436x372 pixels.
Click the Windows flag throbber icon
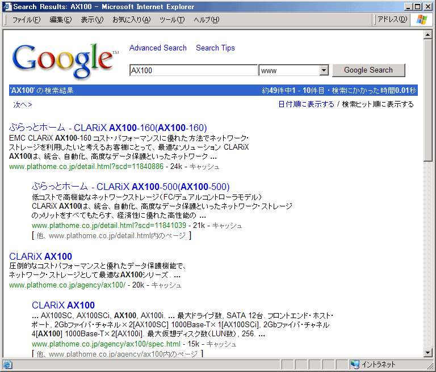click(422, 20)
